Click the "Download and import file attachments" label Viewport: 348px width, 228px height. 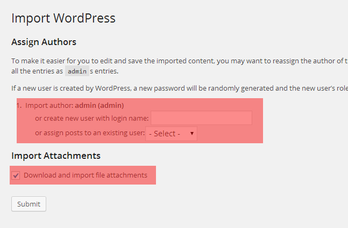click(x=86, y=175)
